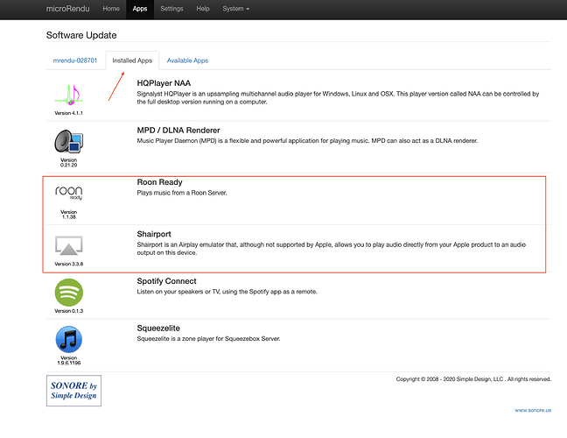This screenshot has height=438, width=567.
Task: Click the SONORE by Simple Design logo
Action: (x=73, y=391)
